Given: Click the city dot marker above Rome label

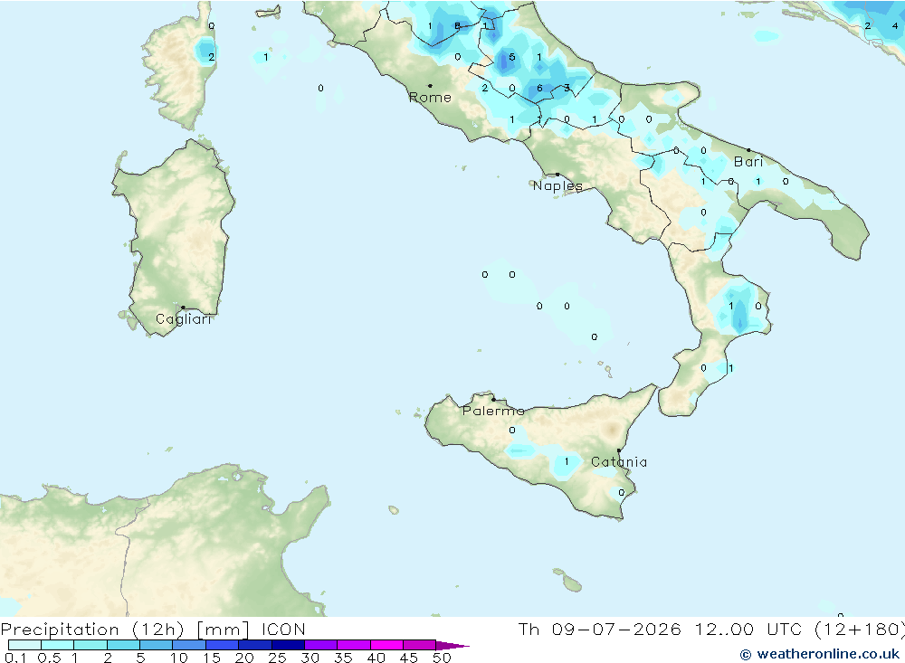Looking at the screenshot, I should coord(430,86).
